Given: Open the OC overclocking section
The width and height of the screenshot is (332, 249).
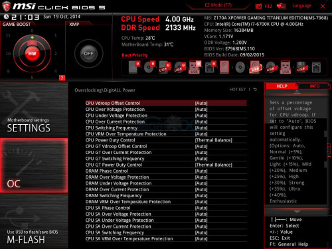Looking at the screenshot, I should pos(34,165).
